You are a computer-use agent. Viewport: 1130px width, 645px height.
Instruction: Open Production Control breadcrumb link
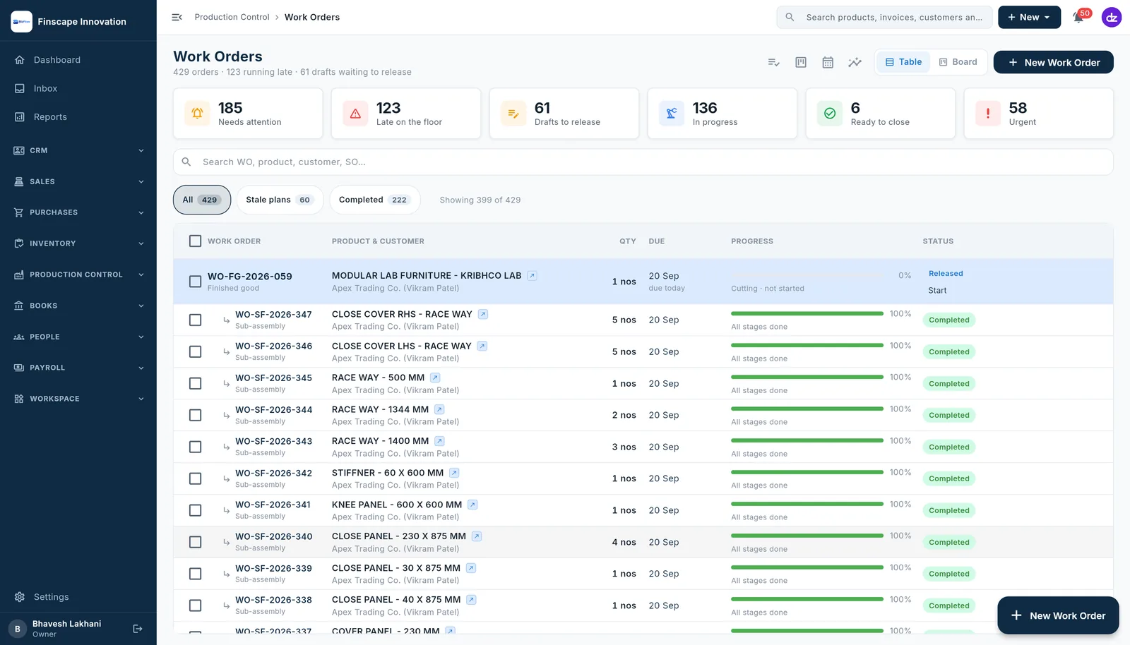click(232, 17)
